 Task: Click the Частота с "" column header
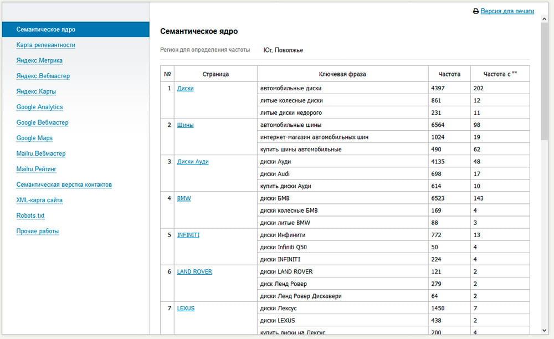(x=500, y=74)
